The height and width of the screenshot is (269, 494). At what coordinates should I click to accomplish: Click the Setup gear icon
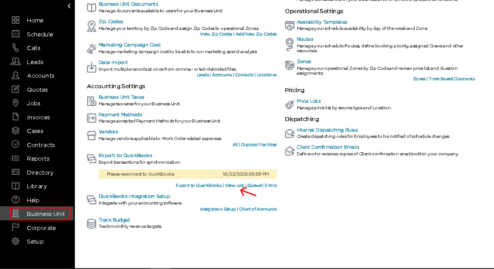(15, 241)
